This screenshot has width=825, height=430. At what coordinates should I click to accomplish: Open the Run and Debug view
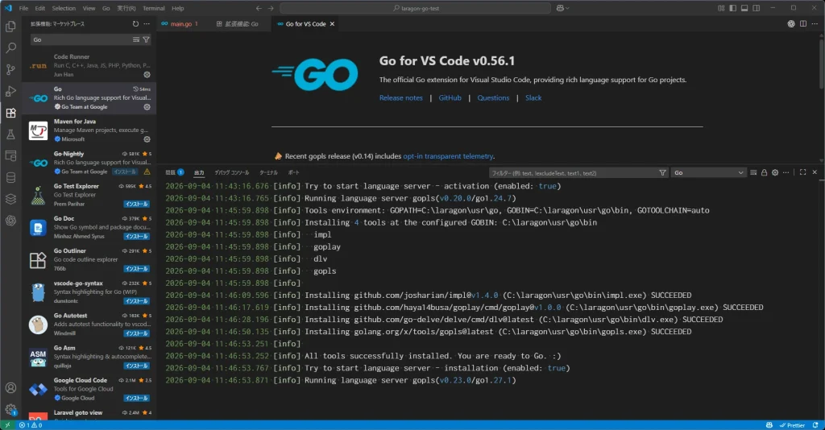point(10,91)
